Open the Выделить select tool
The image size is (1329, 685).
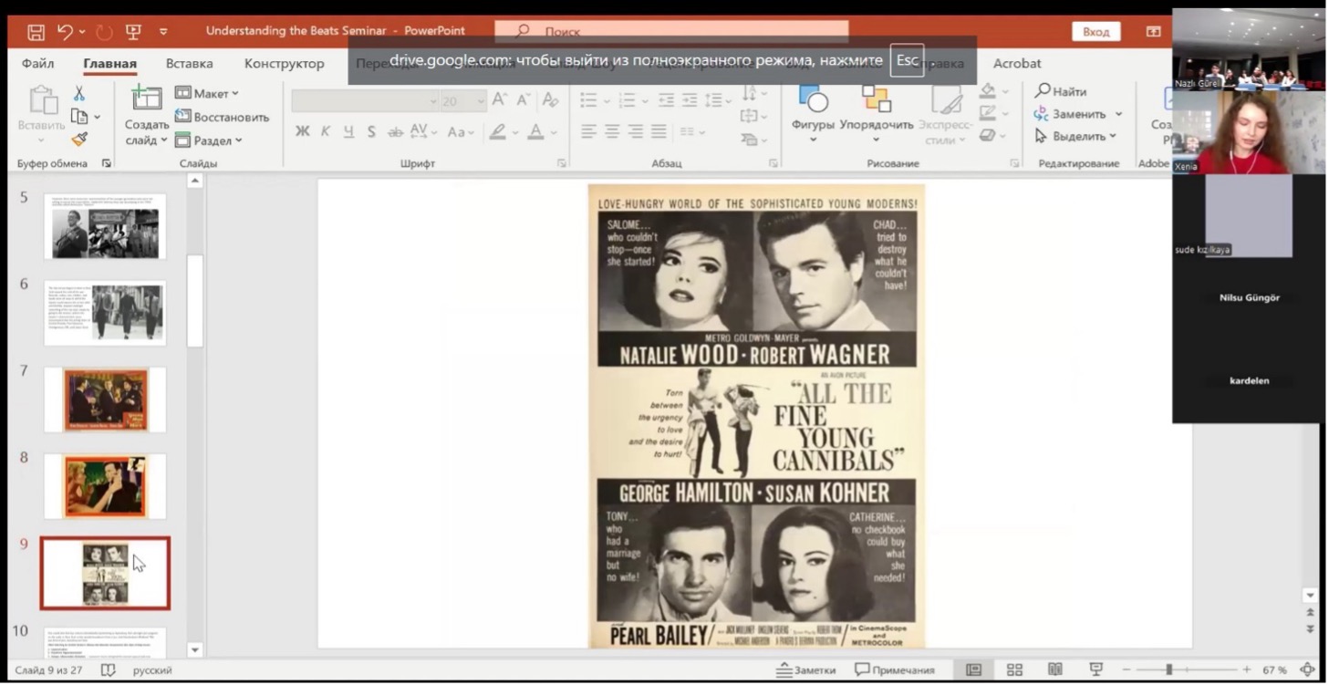coord(1075,136)
